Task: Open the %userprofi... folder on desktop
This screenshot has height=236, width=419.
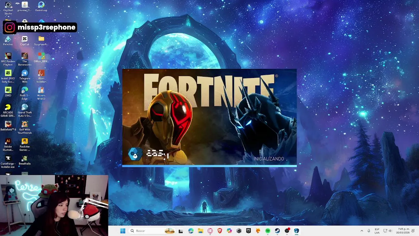Action: coord(41,41)
